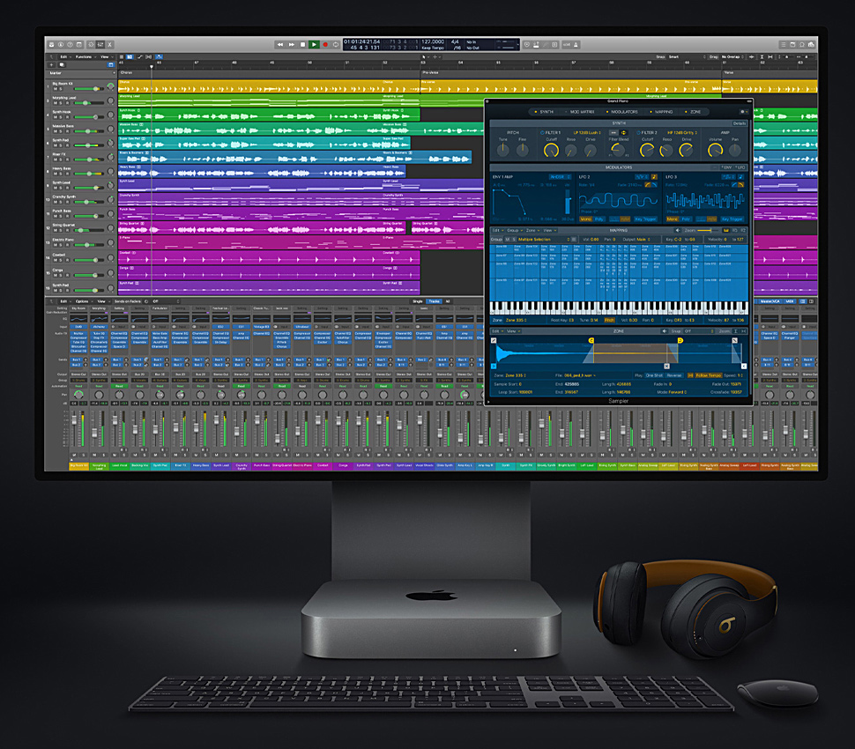Select the MODULATORS tab in the Sampler
Viewport: 855px width, 749px height.
click(621, 112)
